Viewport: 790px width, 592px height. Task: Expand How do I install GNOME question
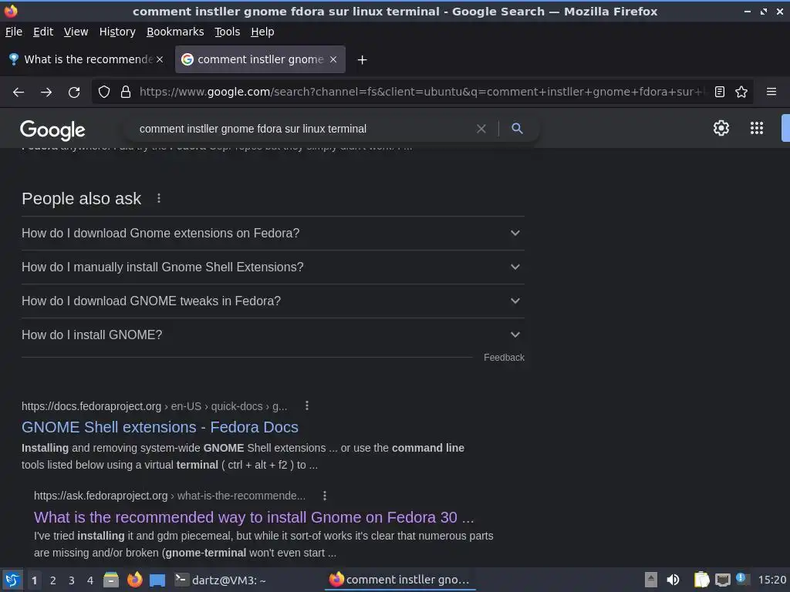click(x=272, y=335)
